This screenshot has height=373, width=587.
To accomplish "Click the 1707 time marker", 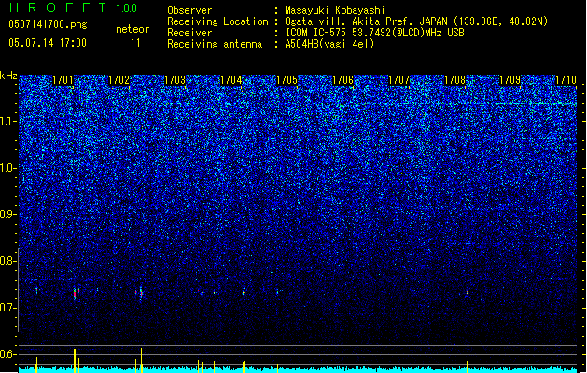I will pos(399,80).
